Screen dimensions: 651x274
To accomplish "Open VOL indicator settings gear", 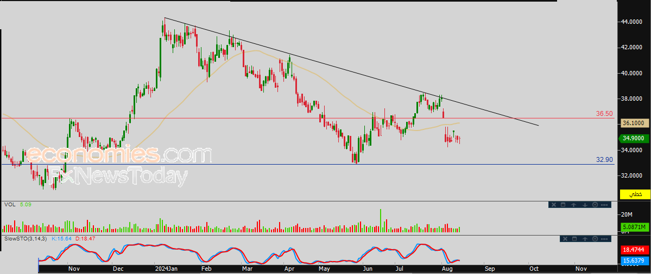I will coord(595,205).
